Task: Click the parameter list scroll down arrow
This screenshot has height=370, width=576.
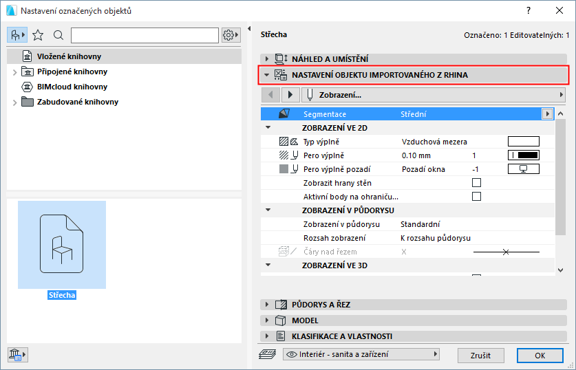Action: pos(561,270)
